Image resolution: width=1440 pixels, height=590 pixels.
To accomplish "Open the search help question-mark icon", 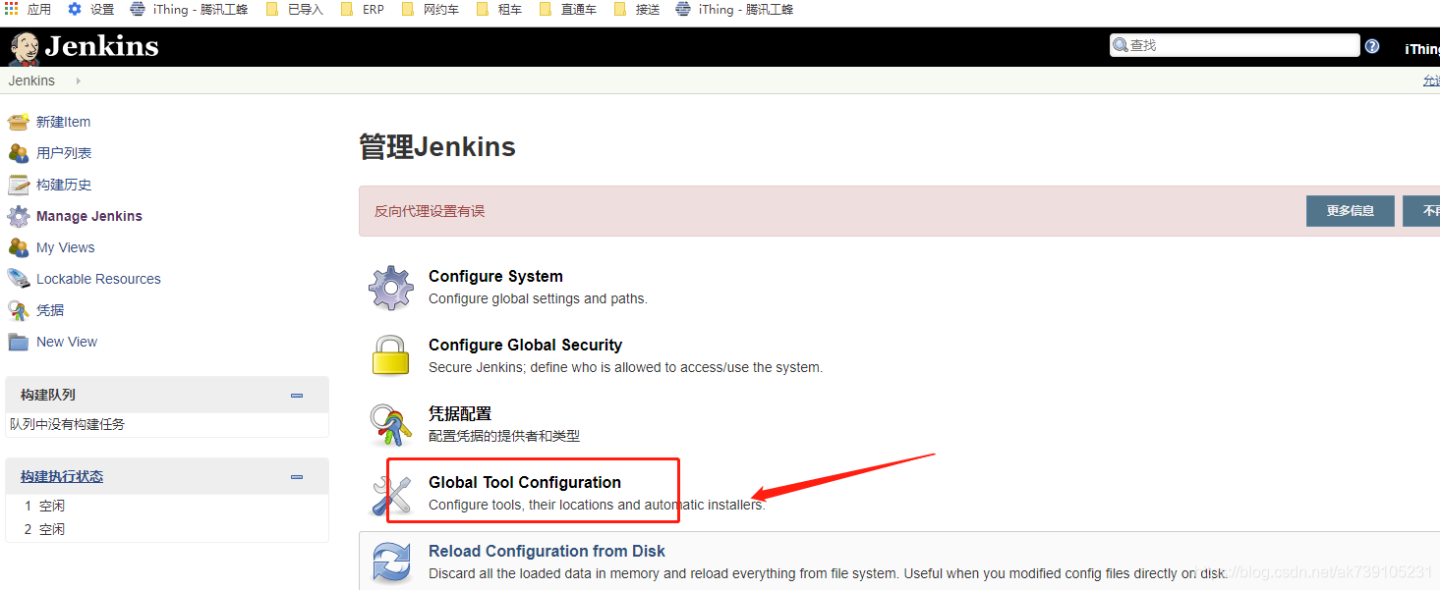I will click(1372, 46).
